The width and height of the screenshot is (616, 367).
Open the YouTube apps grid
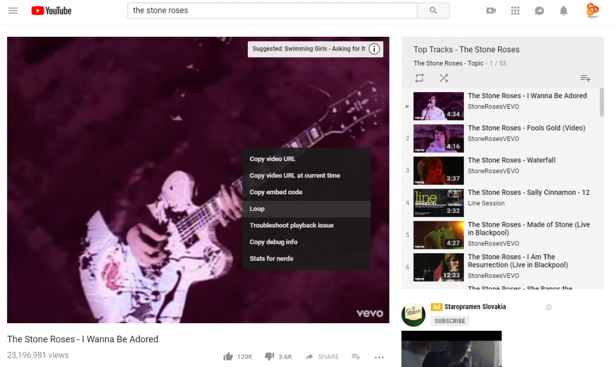(515, 11)
